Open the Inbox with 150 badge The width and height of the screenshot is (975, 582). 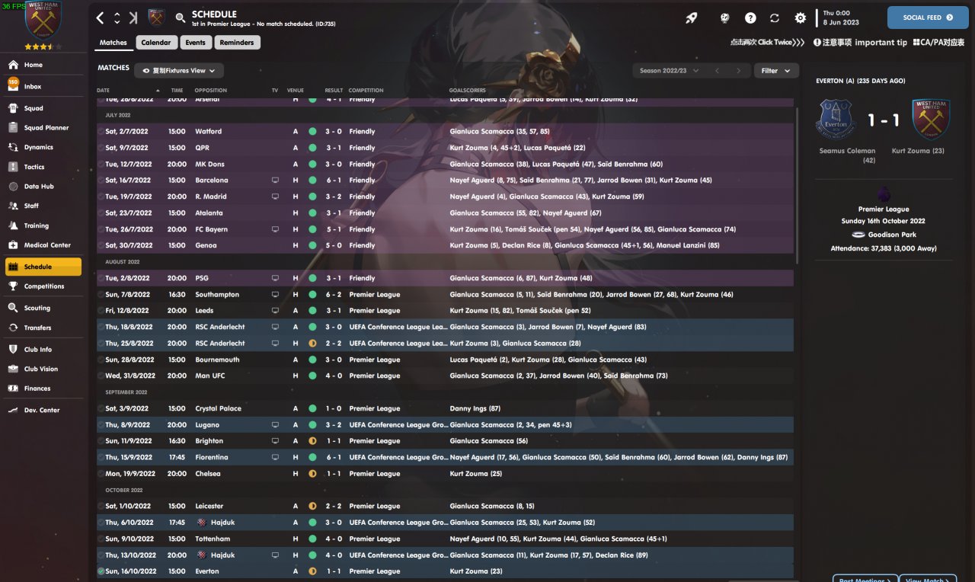coord(42,86)
